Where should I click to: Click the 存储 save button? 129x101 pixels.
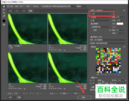pos(84,97)
